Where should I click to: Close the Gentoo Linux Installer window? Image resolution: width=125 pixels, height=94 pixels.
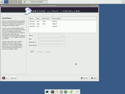tap(97, 6)
